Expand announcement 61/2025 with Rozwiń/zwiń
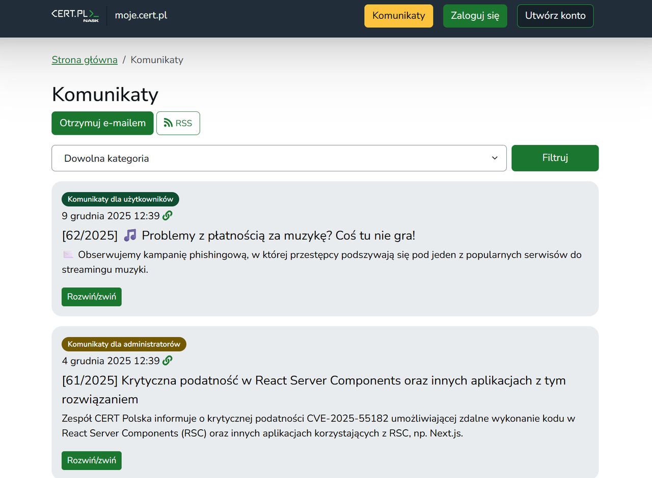This screenshot has height=478, width=652. (x=92, y=461)
